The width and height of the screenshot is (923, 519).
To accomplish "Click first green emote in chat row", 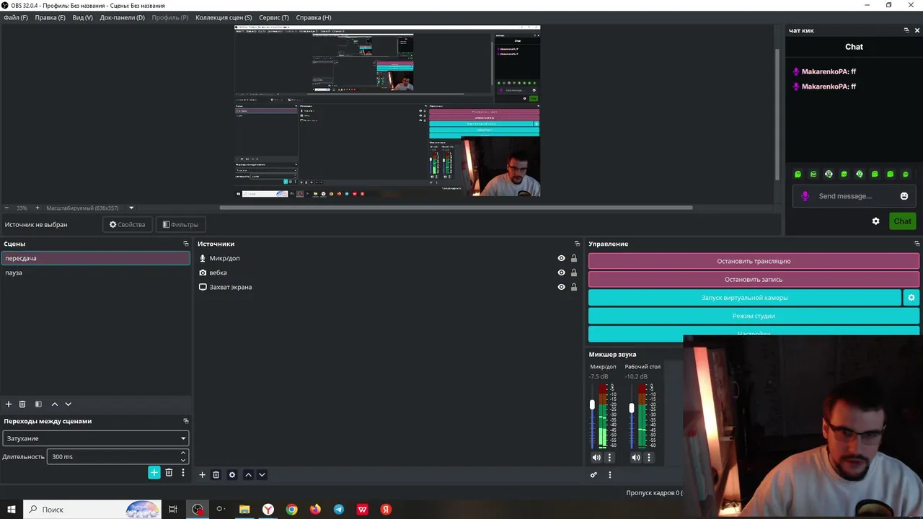I will click(798, 174).
